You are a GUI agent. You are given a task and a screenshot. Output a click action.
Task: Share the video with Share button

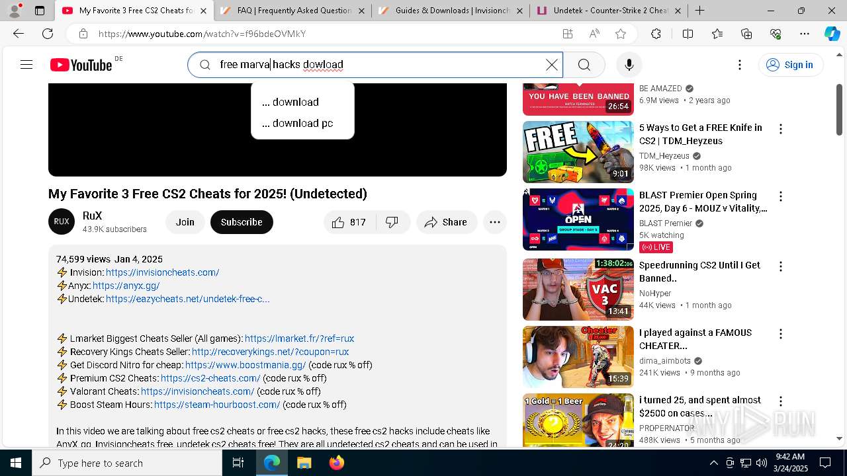447,222
